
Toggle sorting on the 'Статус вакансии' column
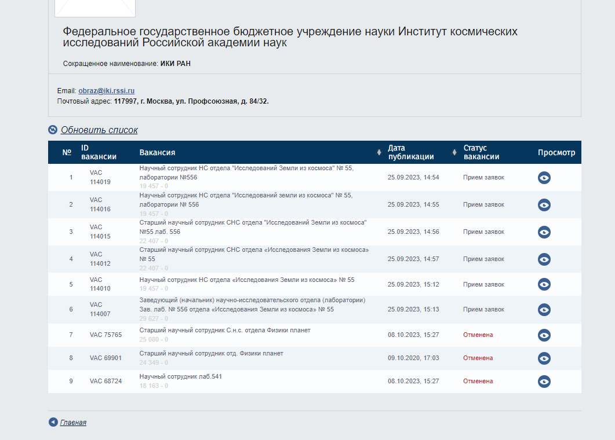tap(454, 152)
